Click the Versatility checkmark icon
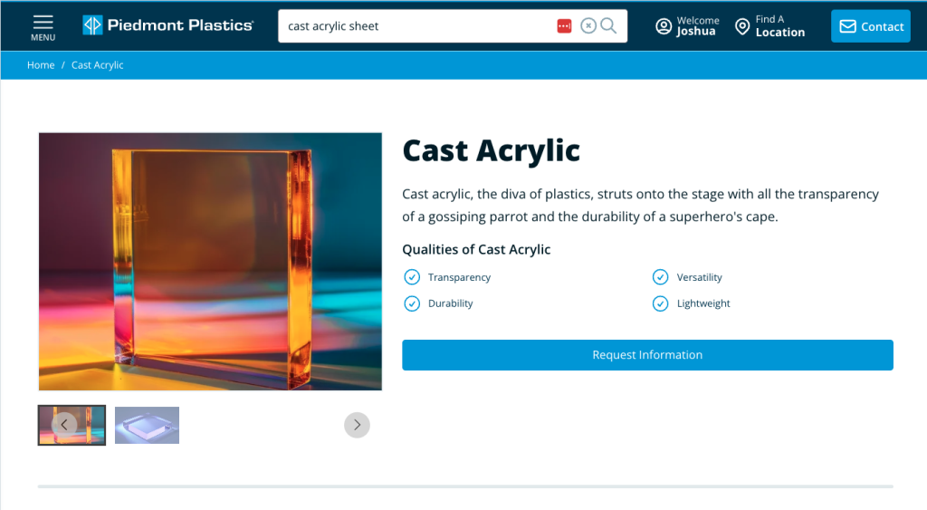This screenshot has width=927, height=510. coord(661,277)
